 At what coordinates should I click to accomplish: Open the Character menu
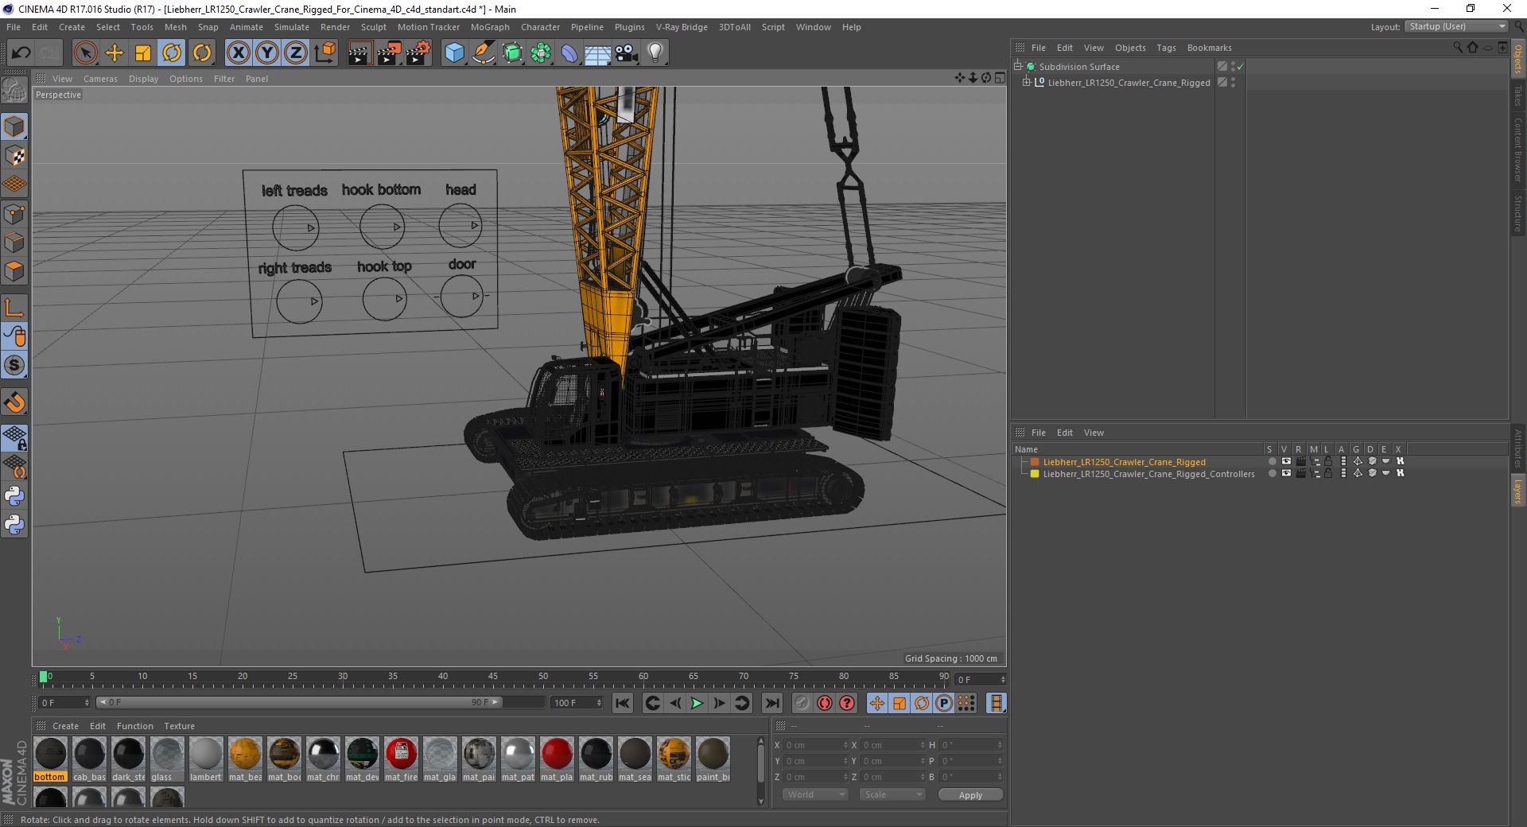[541, 27]
